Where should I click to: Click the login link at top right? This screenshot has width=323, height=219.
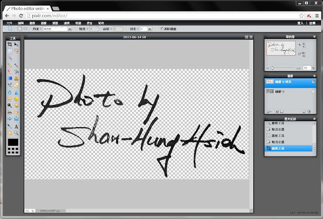(x=300, y=23)
